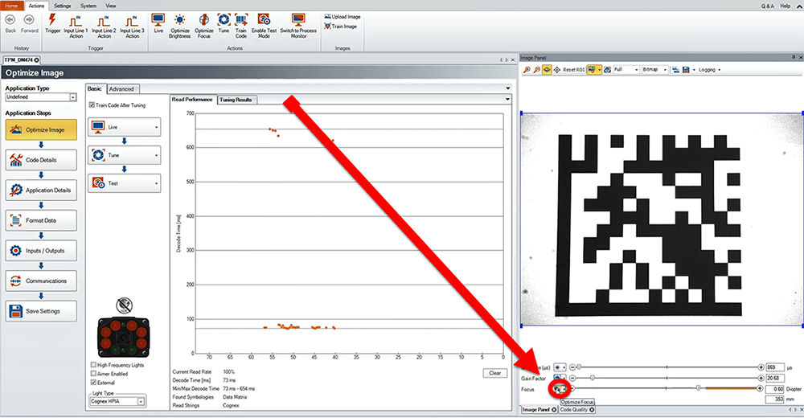This screenshot has height=418, width=804.
Task: Click the Gain Factor slider handle
Action: 593,377
